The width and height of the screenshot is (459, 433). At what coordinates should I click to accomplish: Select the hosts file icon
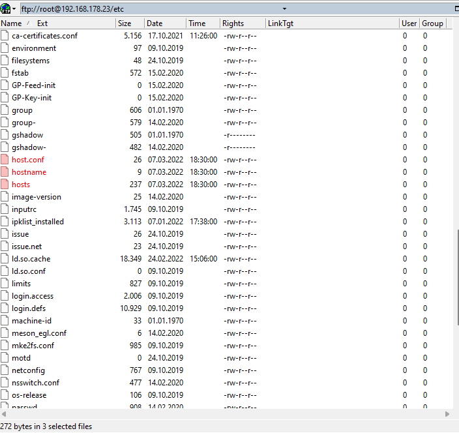click(5, 185)
